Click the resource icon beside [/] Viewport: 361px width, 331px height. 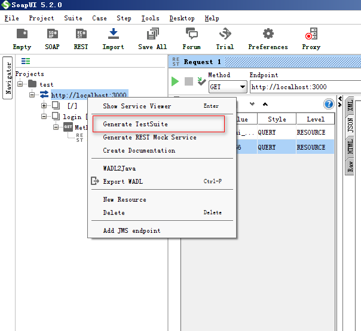pyautogui.click(x=56, y=105)
